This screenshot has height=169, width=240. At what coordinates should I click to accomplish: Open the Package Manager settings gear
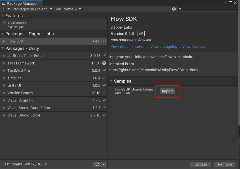(174, 9)
